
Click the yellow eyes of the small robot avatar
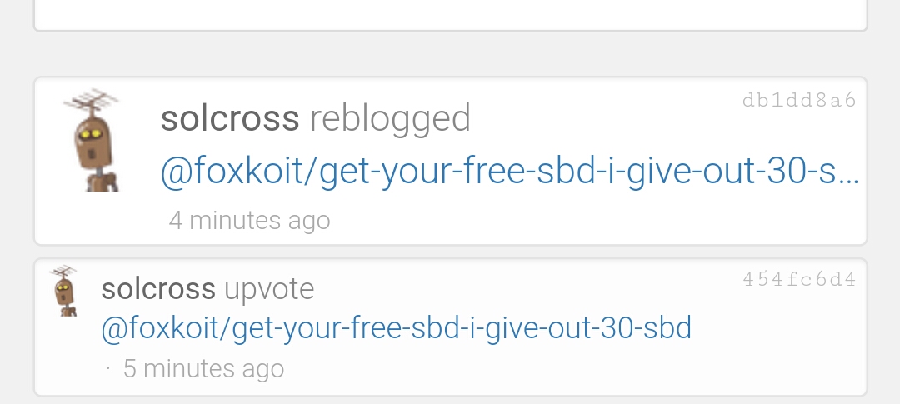[63, 287]
